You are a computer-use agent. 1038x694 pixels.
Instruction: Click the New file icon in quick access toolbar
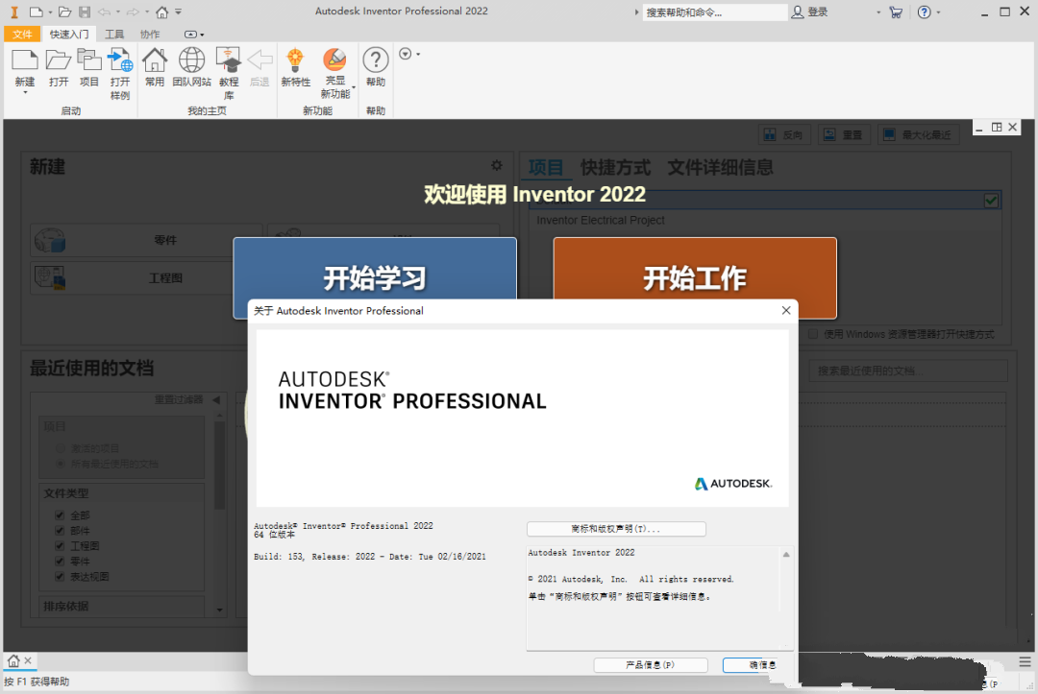coord(36,12)
